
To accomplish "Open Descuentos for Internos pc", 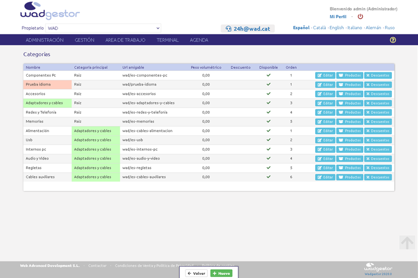I will pyautogui.click(x=378, y=149).
